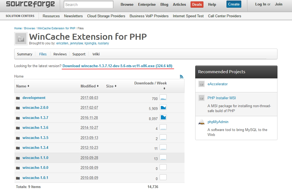
Task: Open the Articles page
Action: 179,4
